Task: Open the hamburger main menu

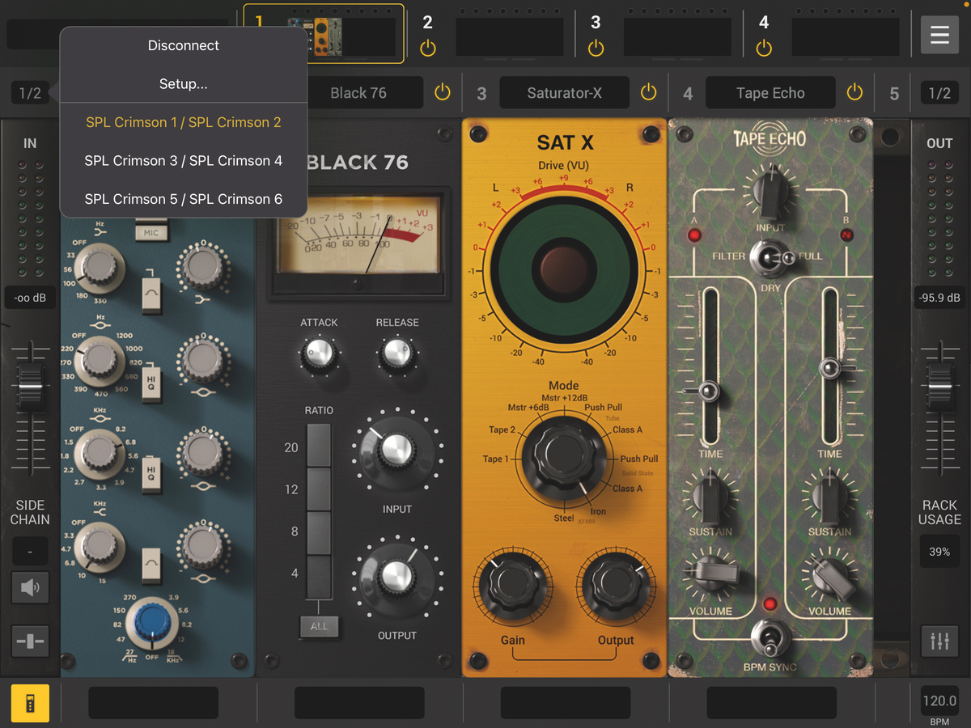Action: (939, 35)
